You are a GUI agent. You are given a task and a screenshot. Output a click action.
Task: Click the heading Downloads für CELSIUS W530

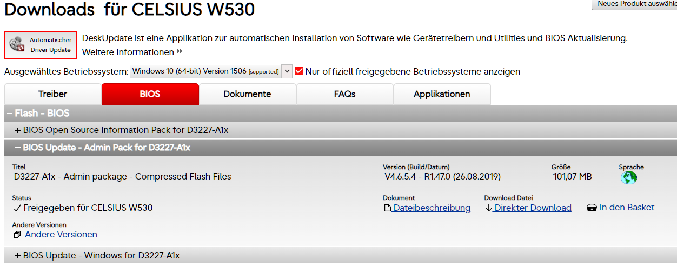coord(129,9)
